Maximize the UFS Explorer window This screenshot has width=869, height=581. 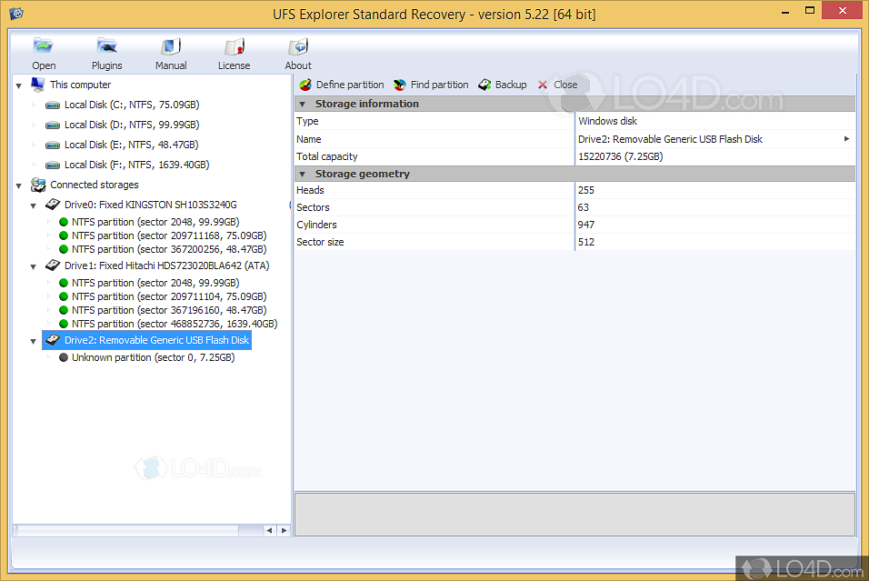click(x=810, y=11)
